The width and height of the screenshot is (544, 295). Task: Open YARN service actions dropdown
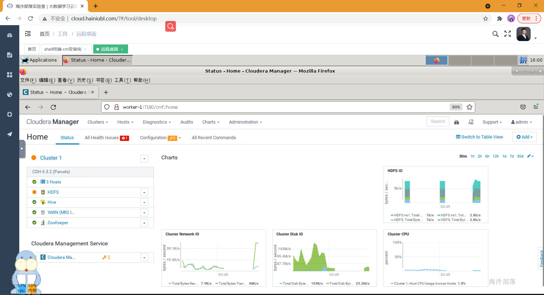coord(144,213)
